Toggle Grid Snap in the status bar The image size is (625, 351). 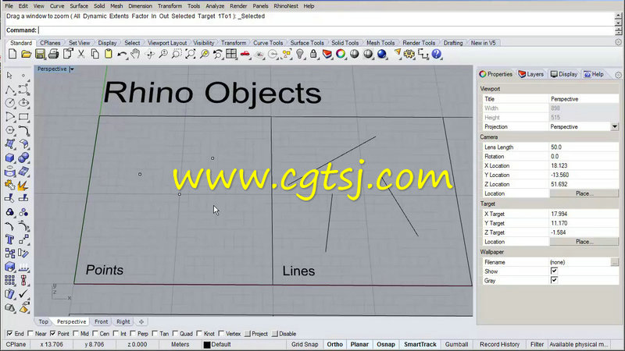click(305, 344)
